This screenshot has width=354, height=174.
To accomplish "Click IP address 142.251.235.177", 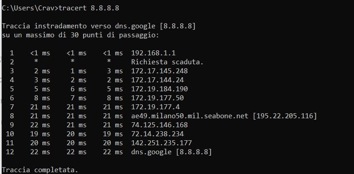I will click(x=161, y=143).
